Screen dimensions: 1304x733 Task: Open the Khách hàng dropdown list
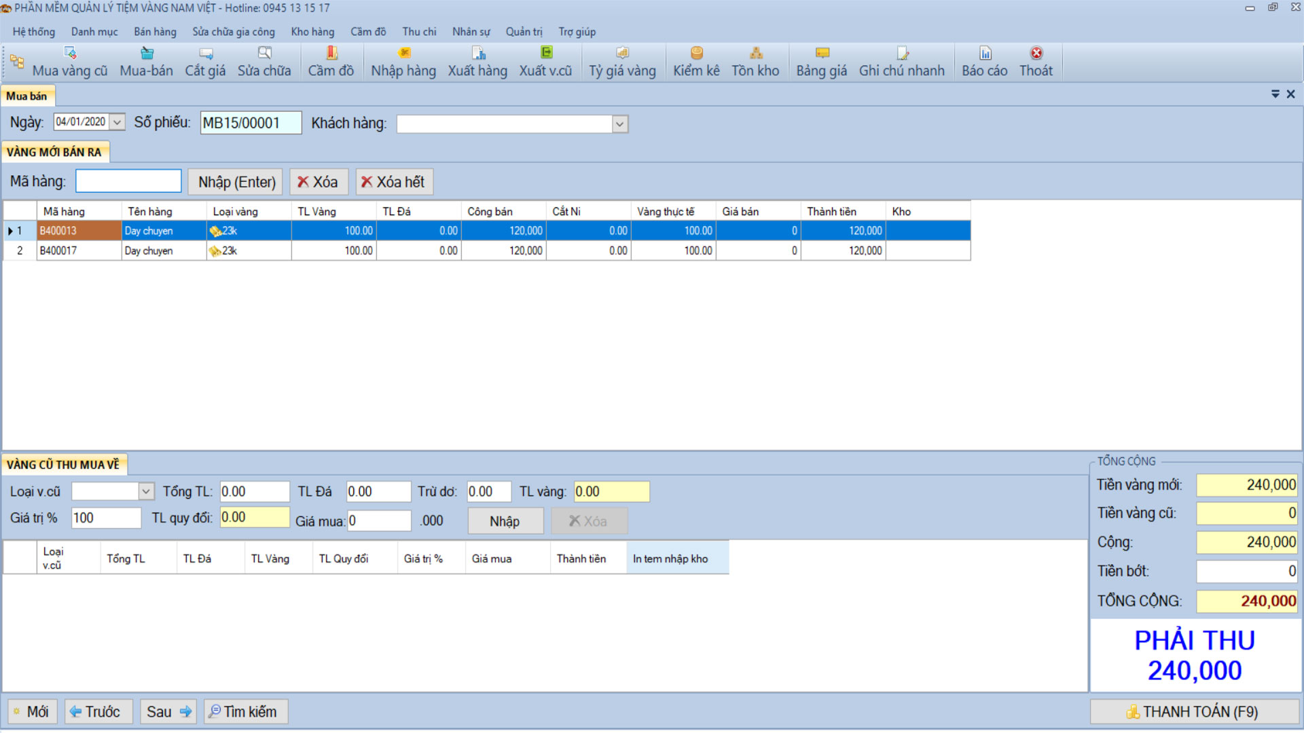[619, 124]
